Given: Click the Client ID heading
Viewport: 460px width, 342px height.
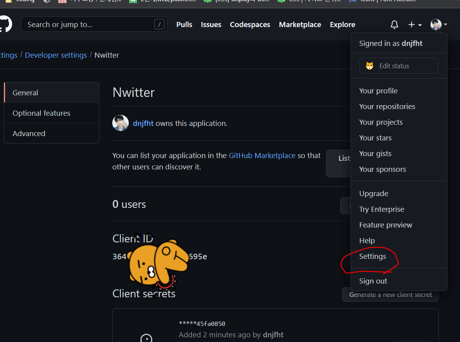Looking at the screenshot, I should point(133,238).
